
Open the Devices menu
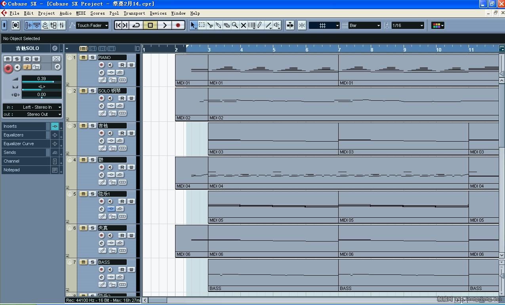click(158, 13)
